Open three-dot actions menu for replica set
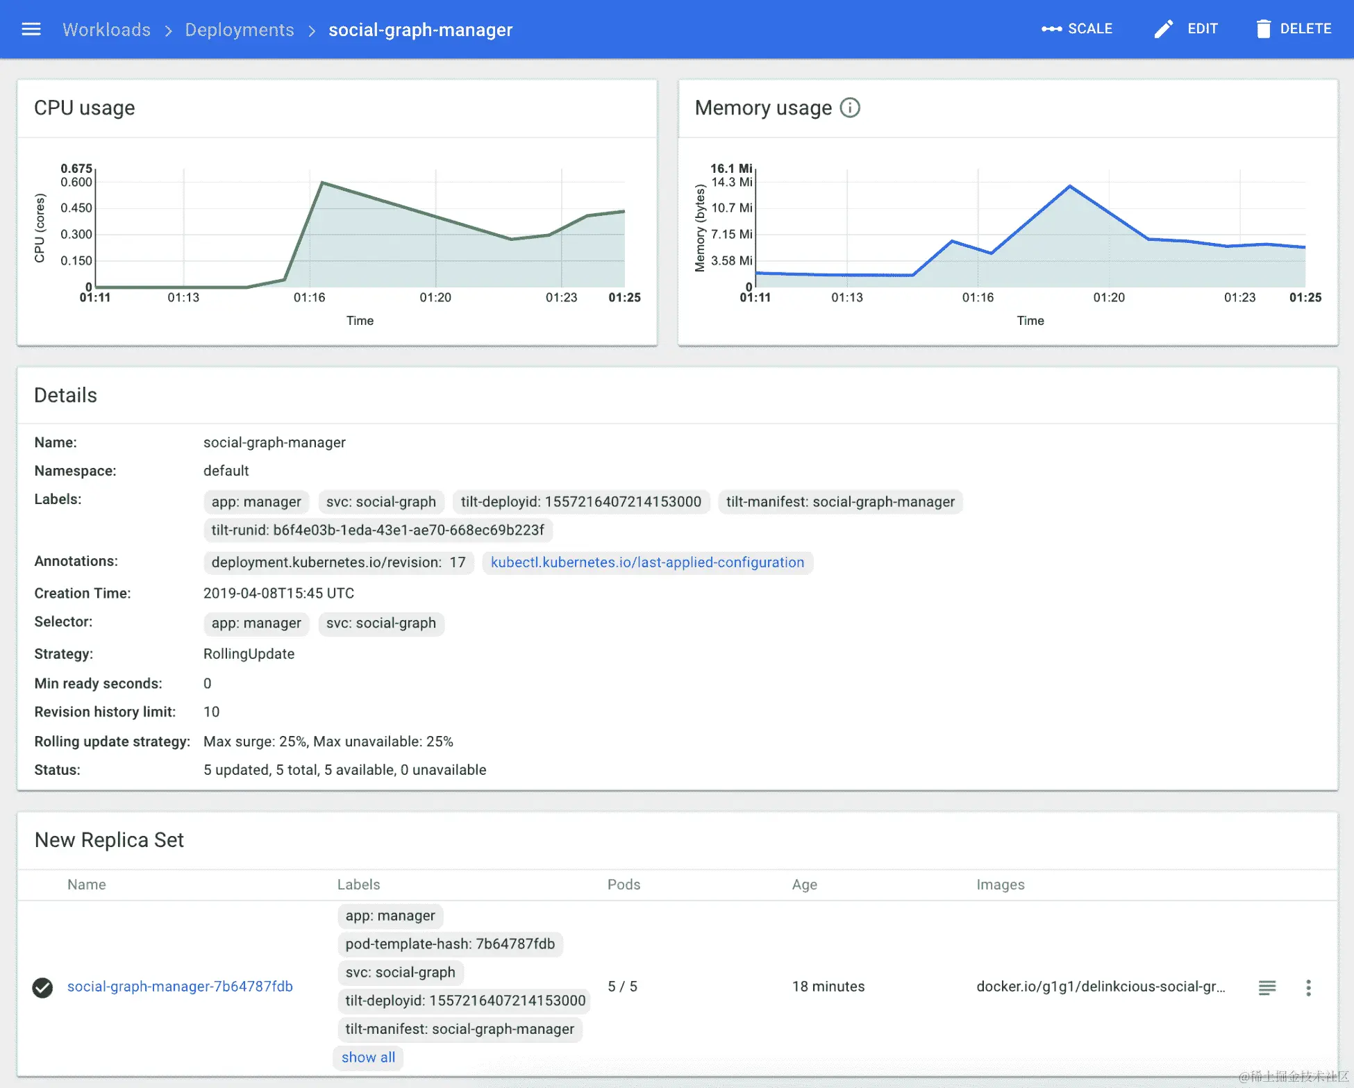The image size is (1354, 1088). point(1308,987)
